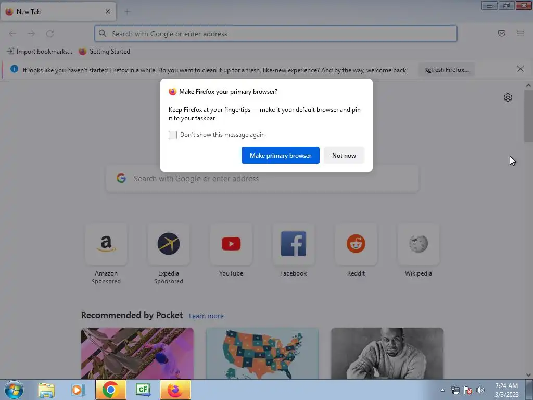Open a new tab with plus button
The image size is (533, 400).
pos(128,12)
